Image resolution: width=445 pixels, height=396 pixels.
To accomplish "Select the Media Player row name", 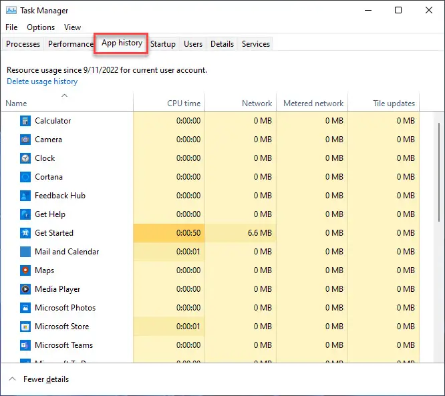I will tap(57, 289).
